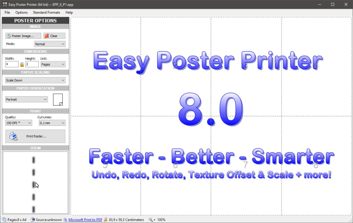Click the Poster Image button icon
This screenshot has height=223, width=353.
pyautogui.click(x=9, y=36)
